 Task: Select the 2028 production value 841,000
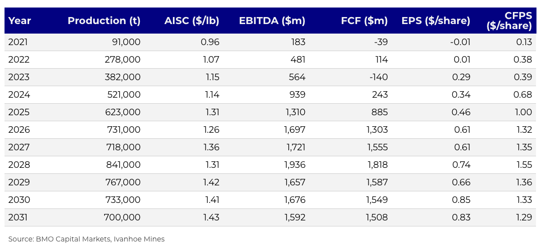(x=123, y=165)
